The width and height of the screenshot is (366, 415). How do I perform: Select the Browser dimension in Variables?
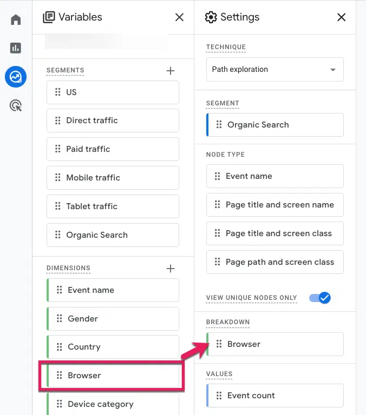click(x=113, y=376)
